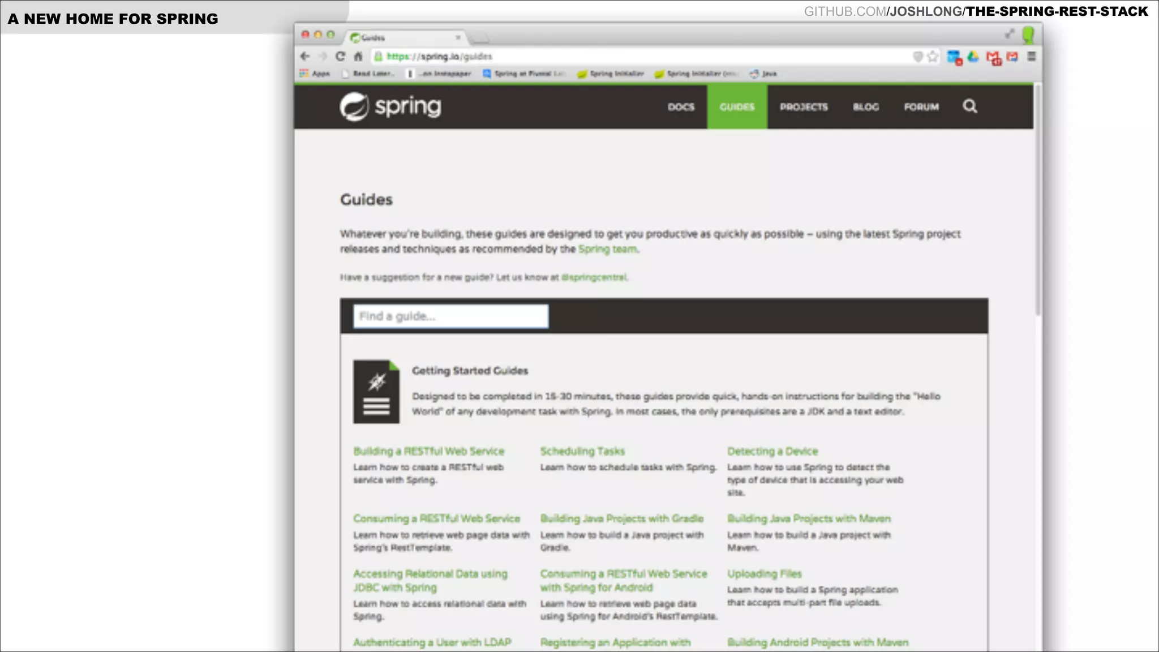1159x652 pixels.
Task: Open Chrome hamburger menu
Action: coord(1031,57)
